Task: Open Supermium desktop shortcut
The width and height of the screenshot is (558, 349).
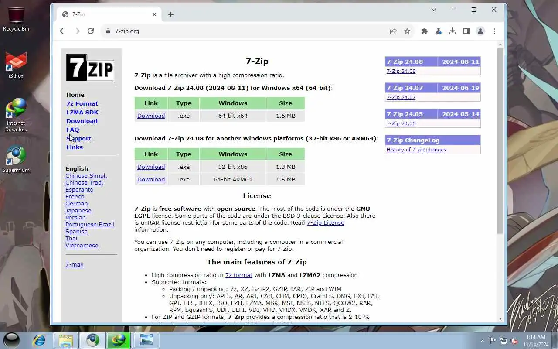Action: point(16,159)
